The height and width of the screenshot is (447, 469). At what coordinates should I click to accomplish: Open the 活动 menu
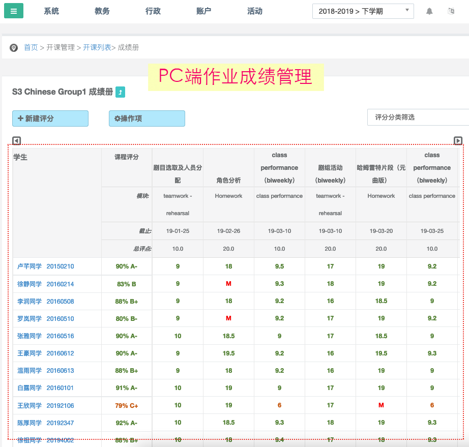point(255,11)
